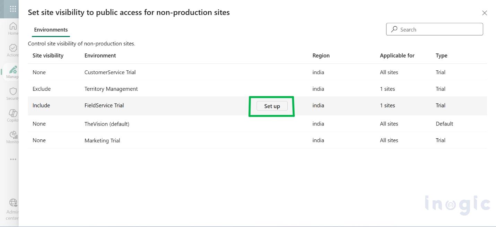Click Trial type in CustomerService Trial row
The height and width of the screenshot is (227, 496).
pos(441,72)
